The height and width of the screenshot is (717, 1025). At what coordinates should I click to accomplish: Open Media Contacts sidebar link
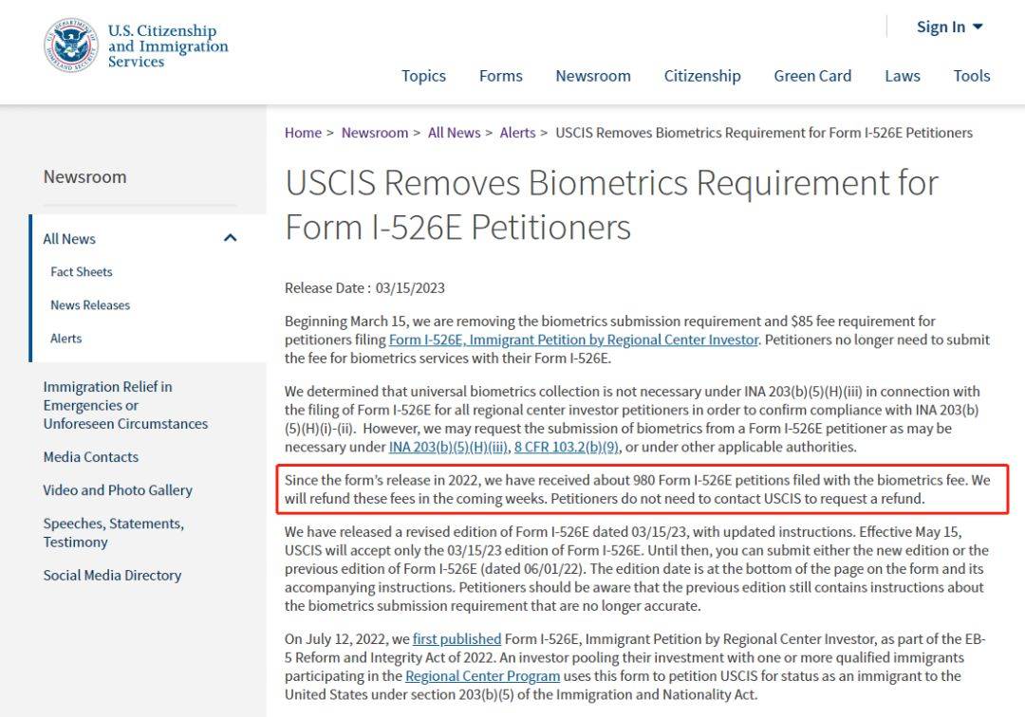pos(91,457)
